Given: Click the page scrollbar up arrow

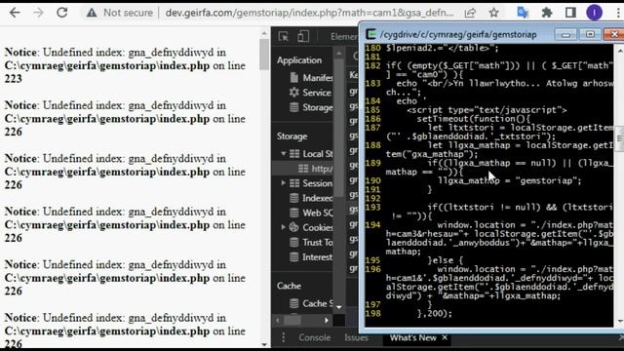Looking at the screenshot, I should tap(264, 33).
